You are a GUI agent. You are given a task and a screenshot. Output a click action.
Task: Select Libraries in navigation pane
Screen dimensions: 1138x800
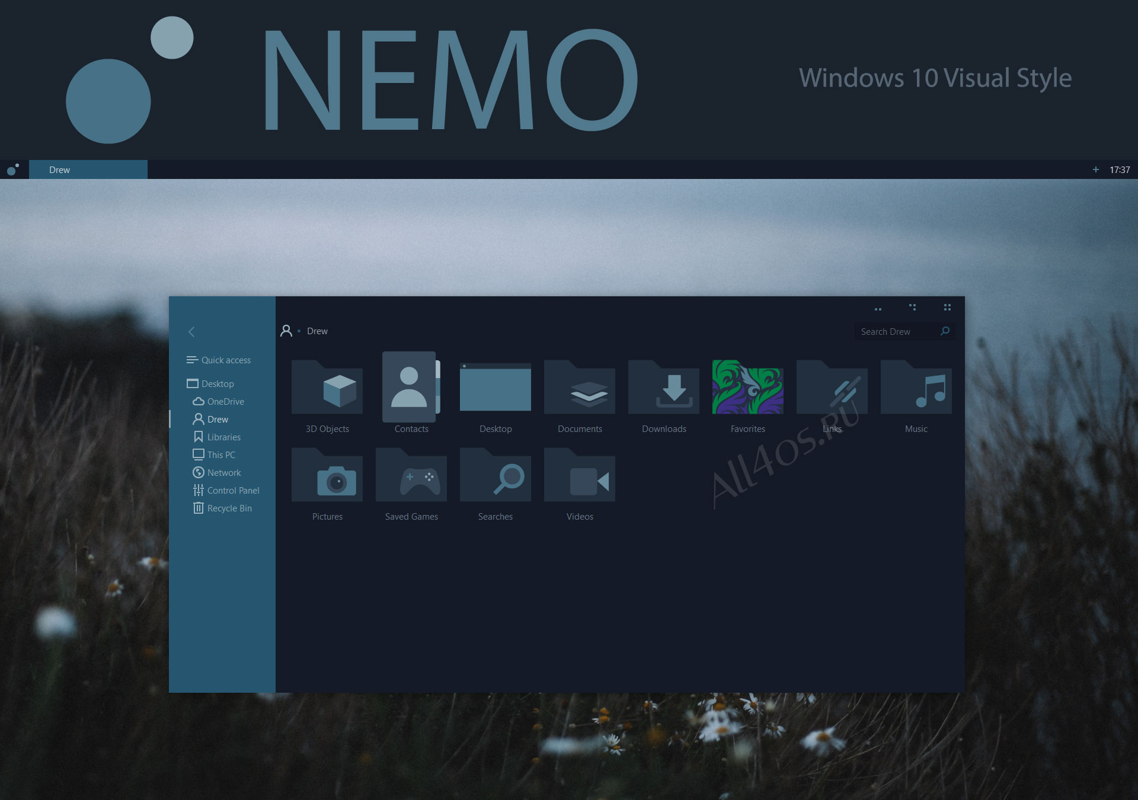217,437
